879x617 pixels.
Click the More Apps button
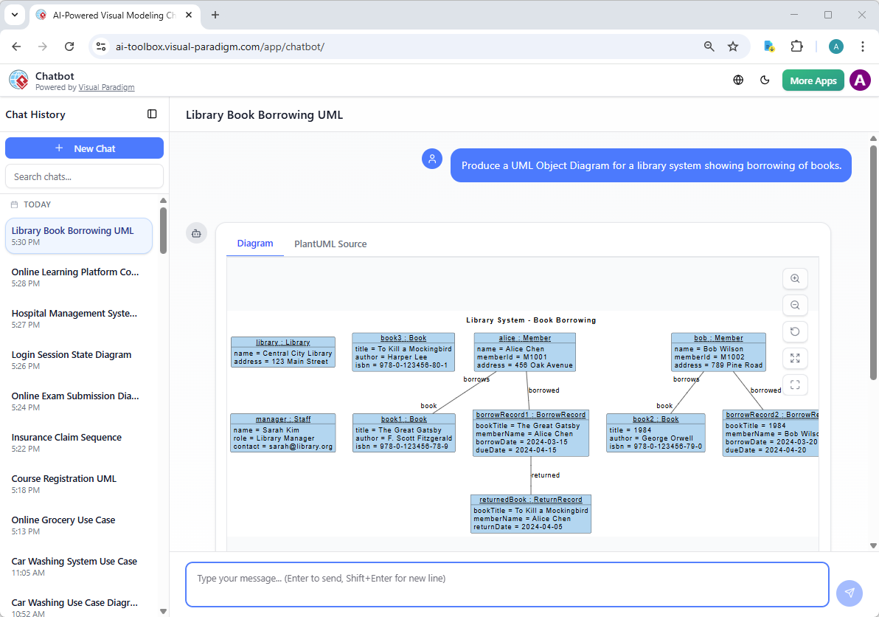coord(813,80)
